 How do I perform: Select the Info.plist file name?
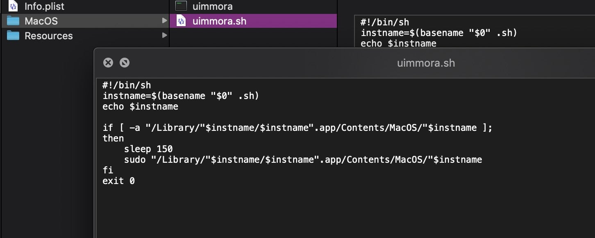point(44,6)
